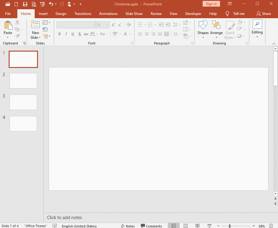Open the Shapes gallery
Image resolution: width=278 pixels, height=228 pixels.
(203, 29)
